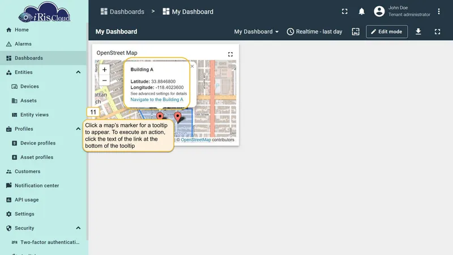Click the Home house icon
Viewport: 453px width, 255px height.
coord(9,30)
